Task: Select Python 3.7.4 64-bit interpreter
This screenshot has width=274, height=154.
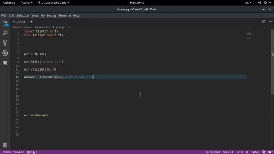Action: [13, 152]
